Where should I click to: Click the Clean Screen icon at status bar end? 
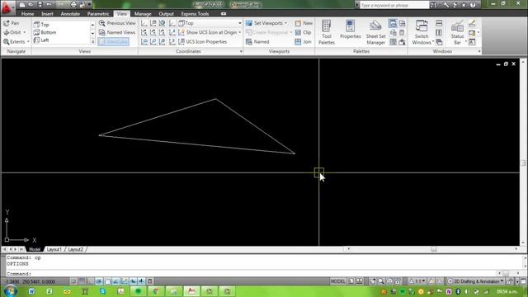(x=523, y=281)
